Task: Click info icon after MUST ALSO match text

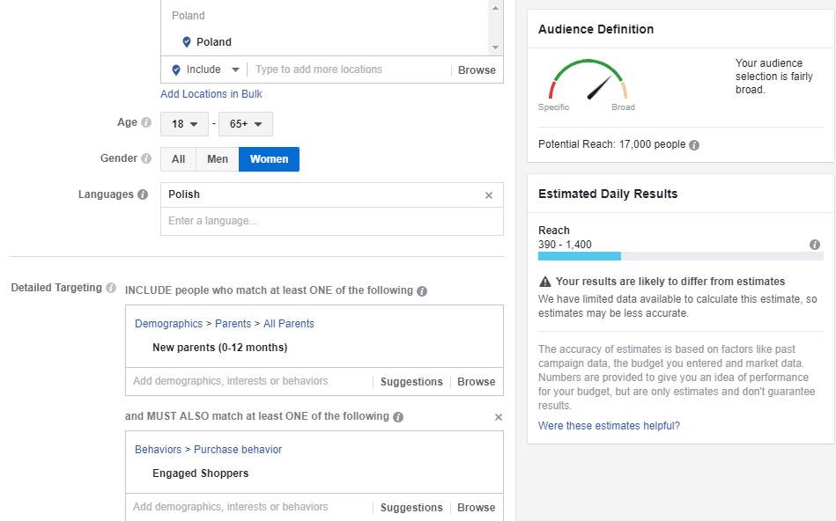Action: click(398, 417)
